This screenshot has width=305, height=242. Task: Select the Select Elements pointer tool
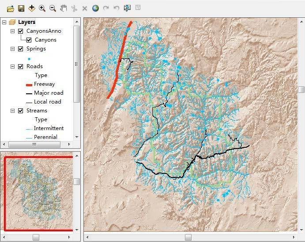127,8
